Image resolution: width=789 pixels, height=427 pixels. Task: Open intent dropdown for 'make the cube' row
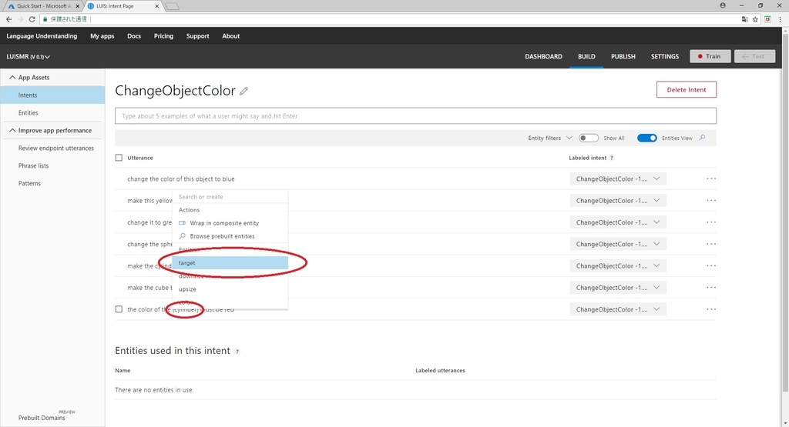[x=618, y=287]
